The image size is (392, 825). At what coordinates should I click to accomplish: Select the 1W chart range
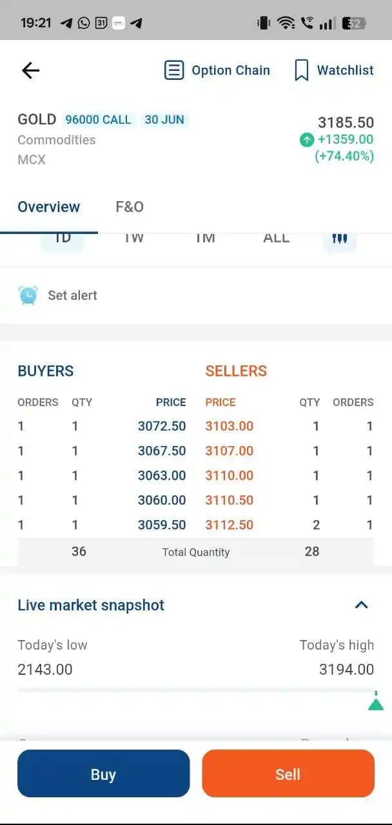pos(133,238)
